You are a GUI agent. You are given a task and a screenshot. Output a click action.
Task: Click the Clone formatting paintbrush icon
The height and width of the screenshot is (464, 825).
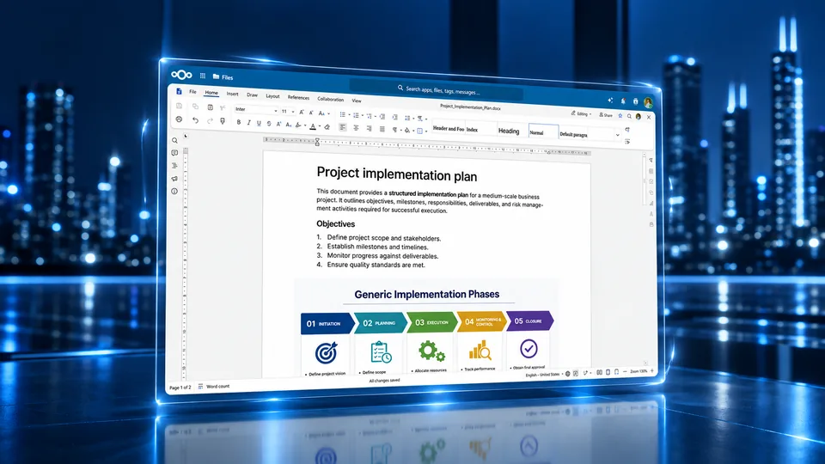[x=223, y=121]
